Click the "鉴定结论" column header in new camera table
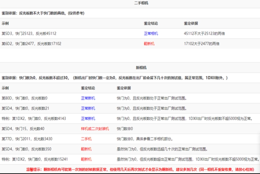The height and width of the screenshot is (174, 260). (88, 88)
